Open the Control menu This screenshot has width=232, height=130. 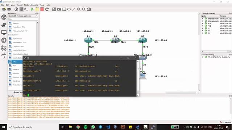[19, 5]
